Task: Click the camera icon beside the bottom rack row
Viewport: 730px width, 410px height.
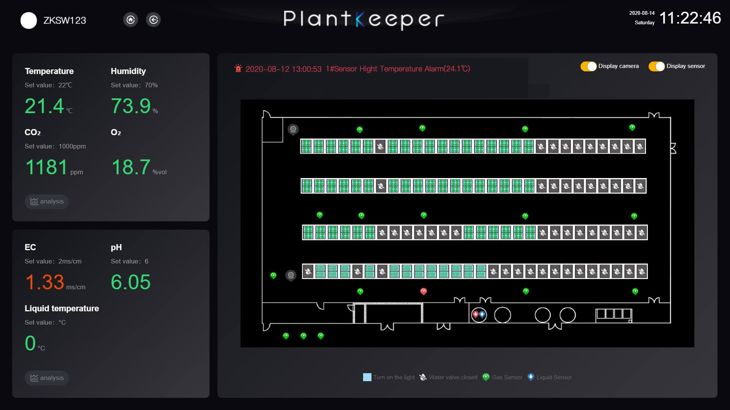Action: pos(291,275)
